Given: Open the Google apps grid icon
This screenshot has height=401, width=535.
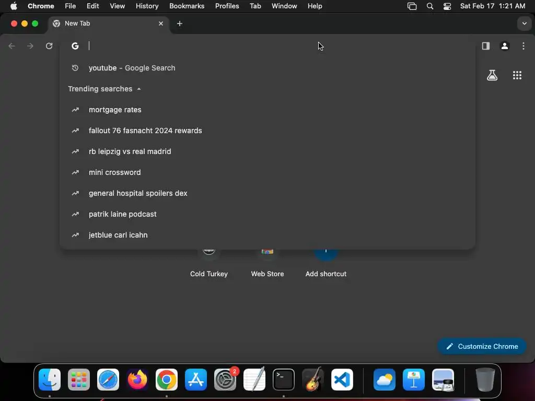Looking at the screenshot, I should pyautogui.click(x=517, y=75).
